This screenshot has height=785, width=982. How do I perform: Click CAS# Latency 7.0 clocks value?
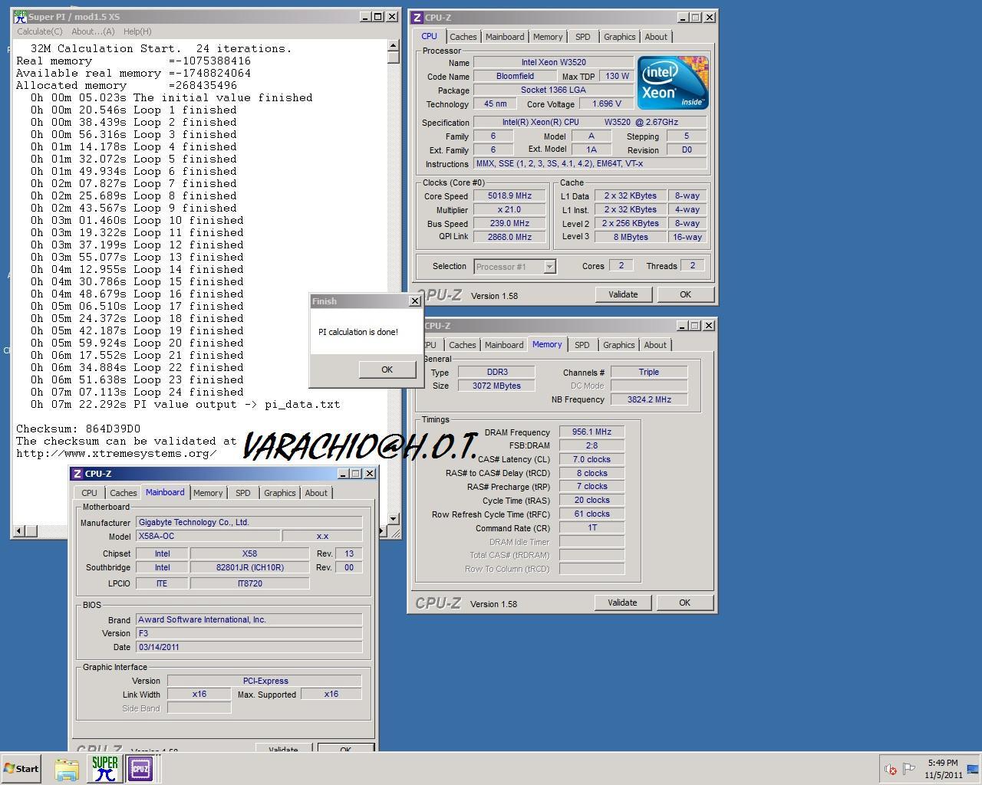coord(592,459)
